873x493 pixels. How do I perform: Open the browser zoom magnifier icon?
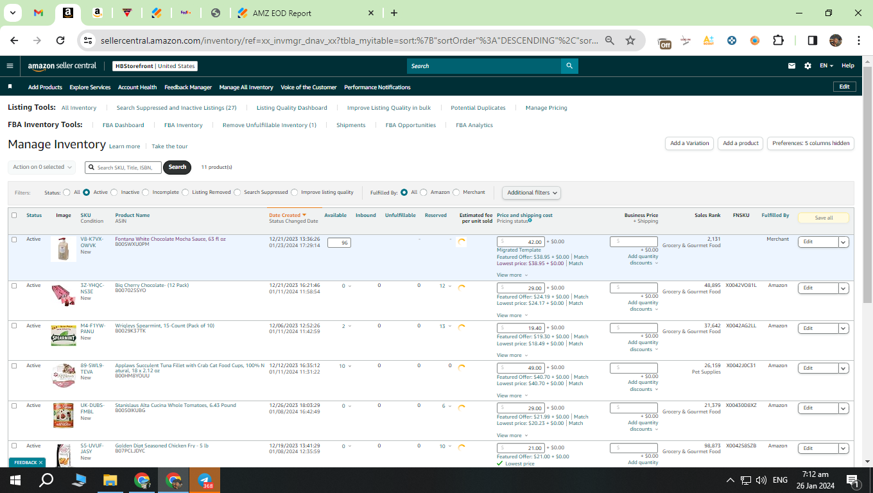pos(610,40)
